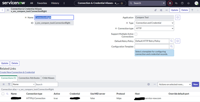Viewport: 200px width, 102px height.
Task: Expand the search scope dropdown arrow
Action: (x=164, y=3)
